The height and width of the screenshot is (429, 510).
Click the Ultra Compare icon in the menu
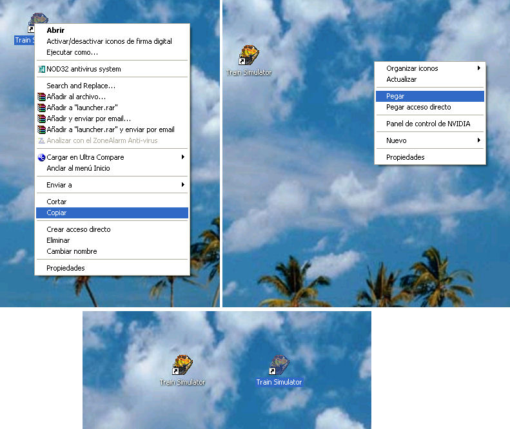pyautogui.click(x=42, y=157)
